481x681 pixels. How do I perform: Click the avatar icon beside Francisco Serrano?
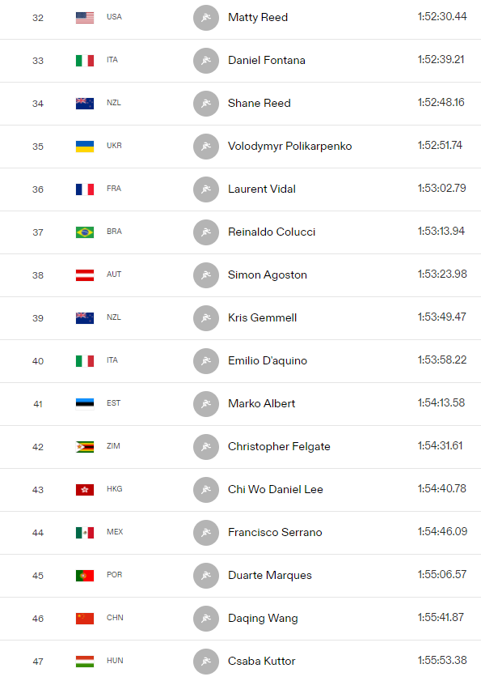tap(206, 533)
